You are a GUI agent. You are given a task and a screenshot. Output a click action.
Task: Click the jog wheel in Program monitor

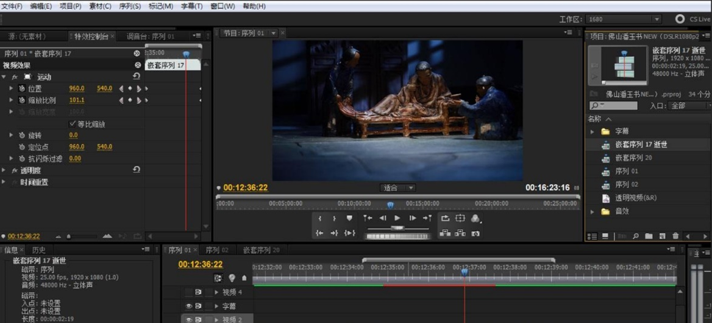(398, 236)
